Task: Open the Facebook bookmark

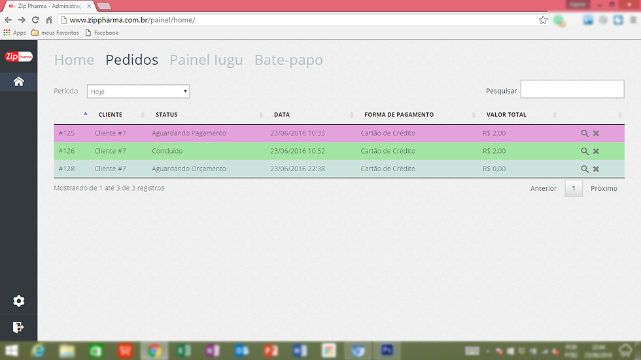Action: pos(102,33)
